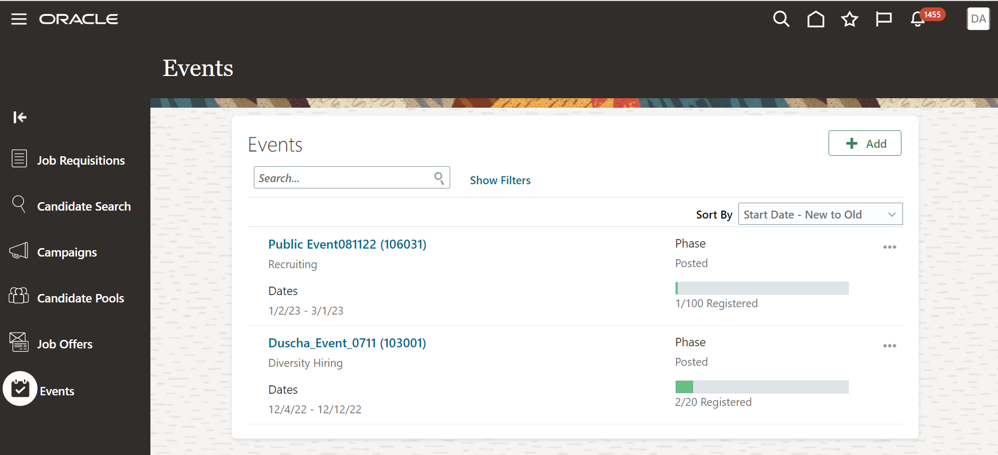Open Candidate Pools in sidebar
The width and height of the screenshot is (998, 455).
(81, 298)
